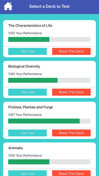Click The Characteristics of Life progress bar
Image resolution: width=99 pixels, height=176 pixels.
tap(49, 39)
